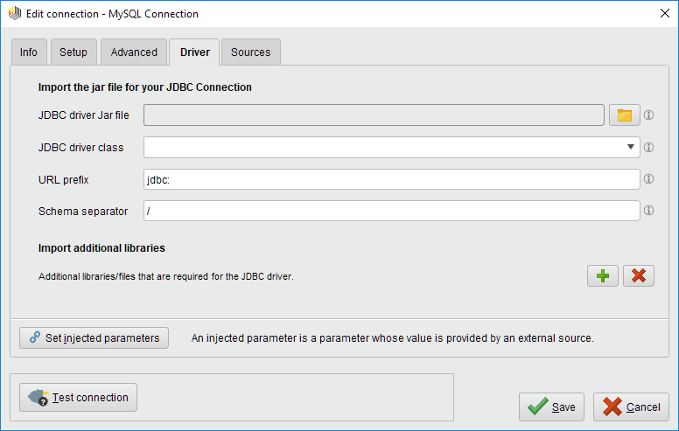Show info for JDBC driver Jar file
The height and width of the screenshot is (431, 679).
(649, 115)
